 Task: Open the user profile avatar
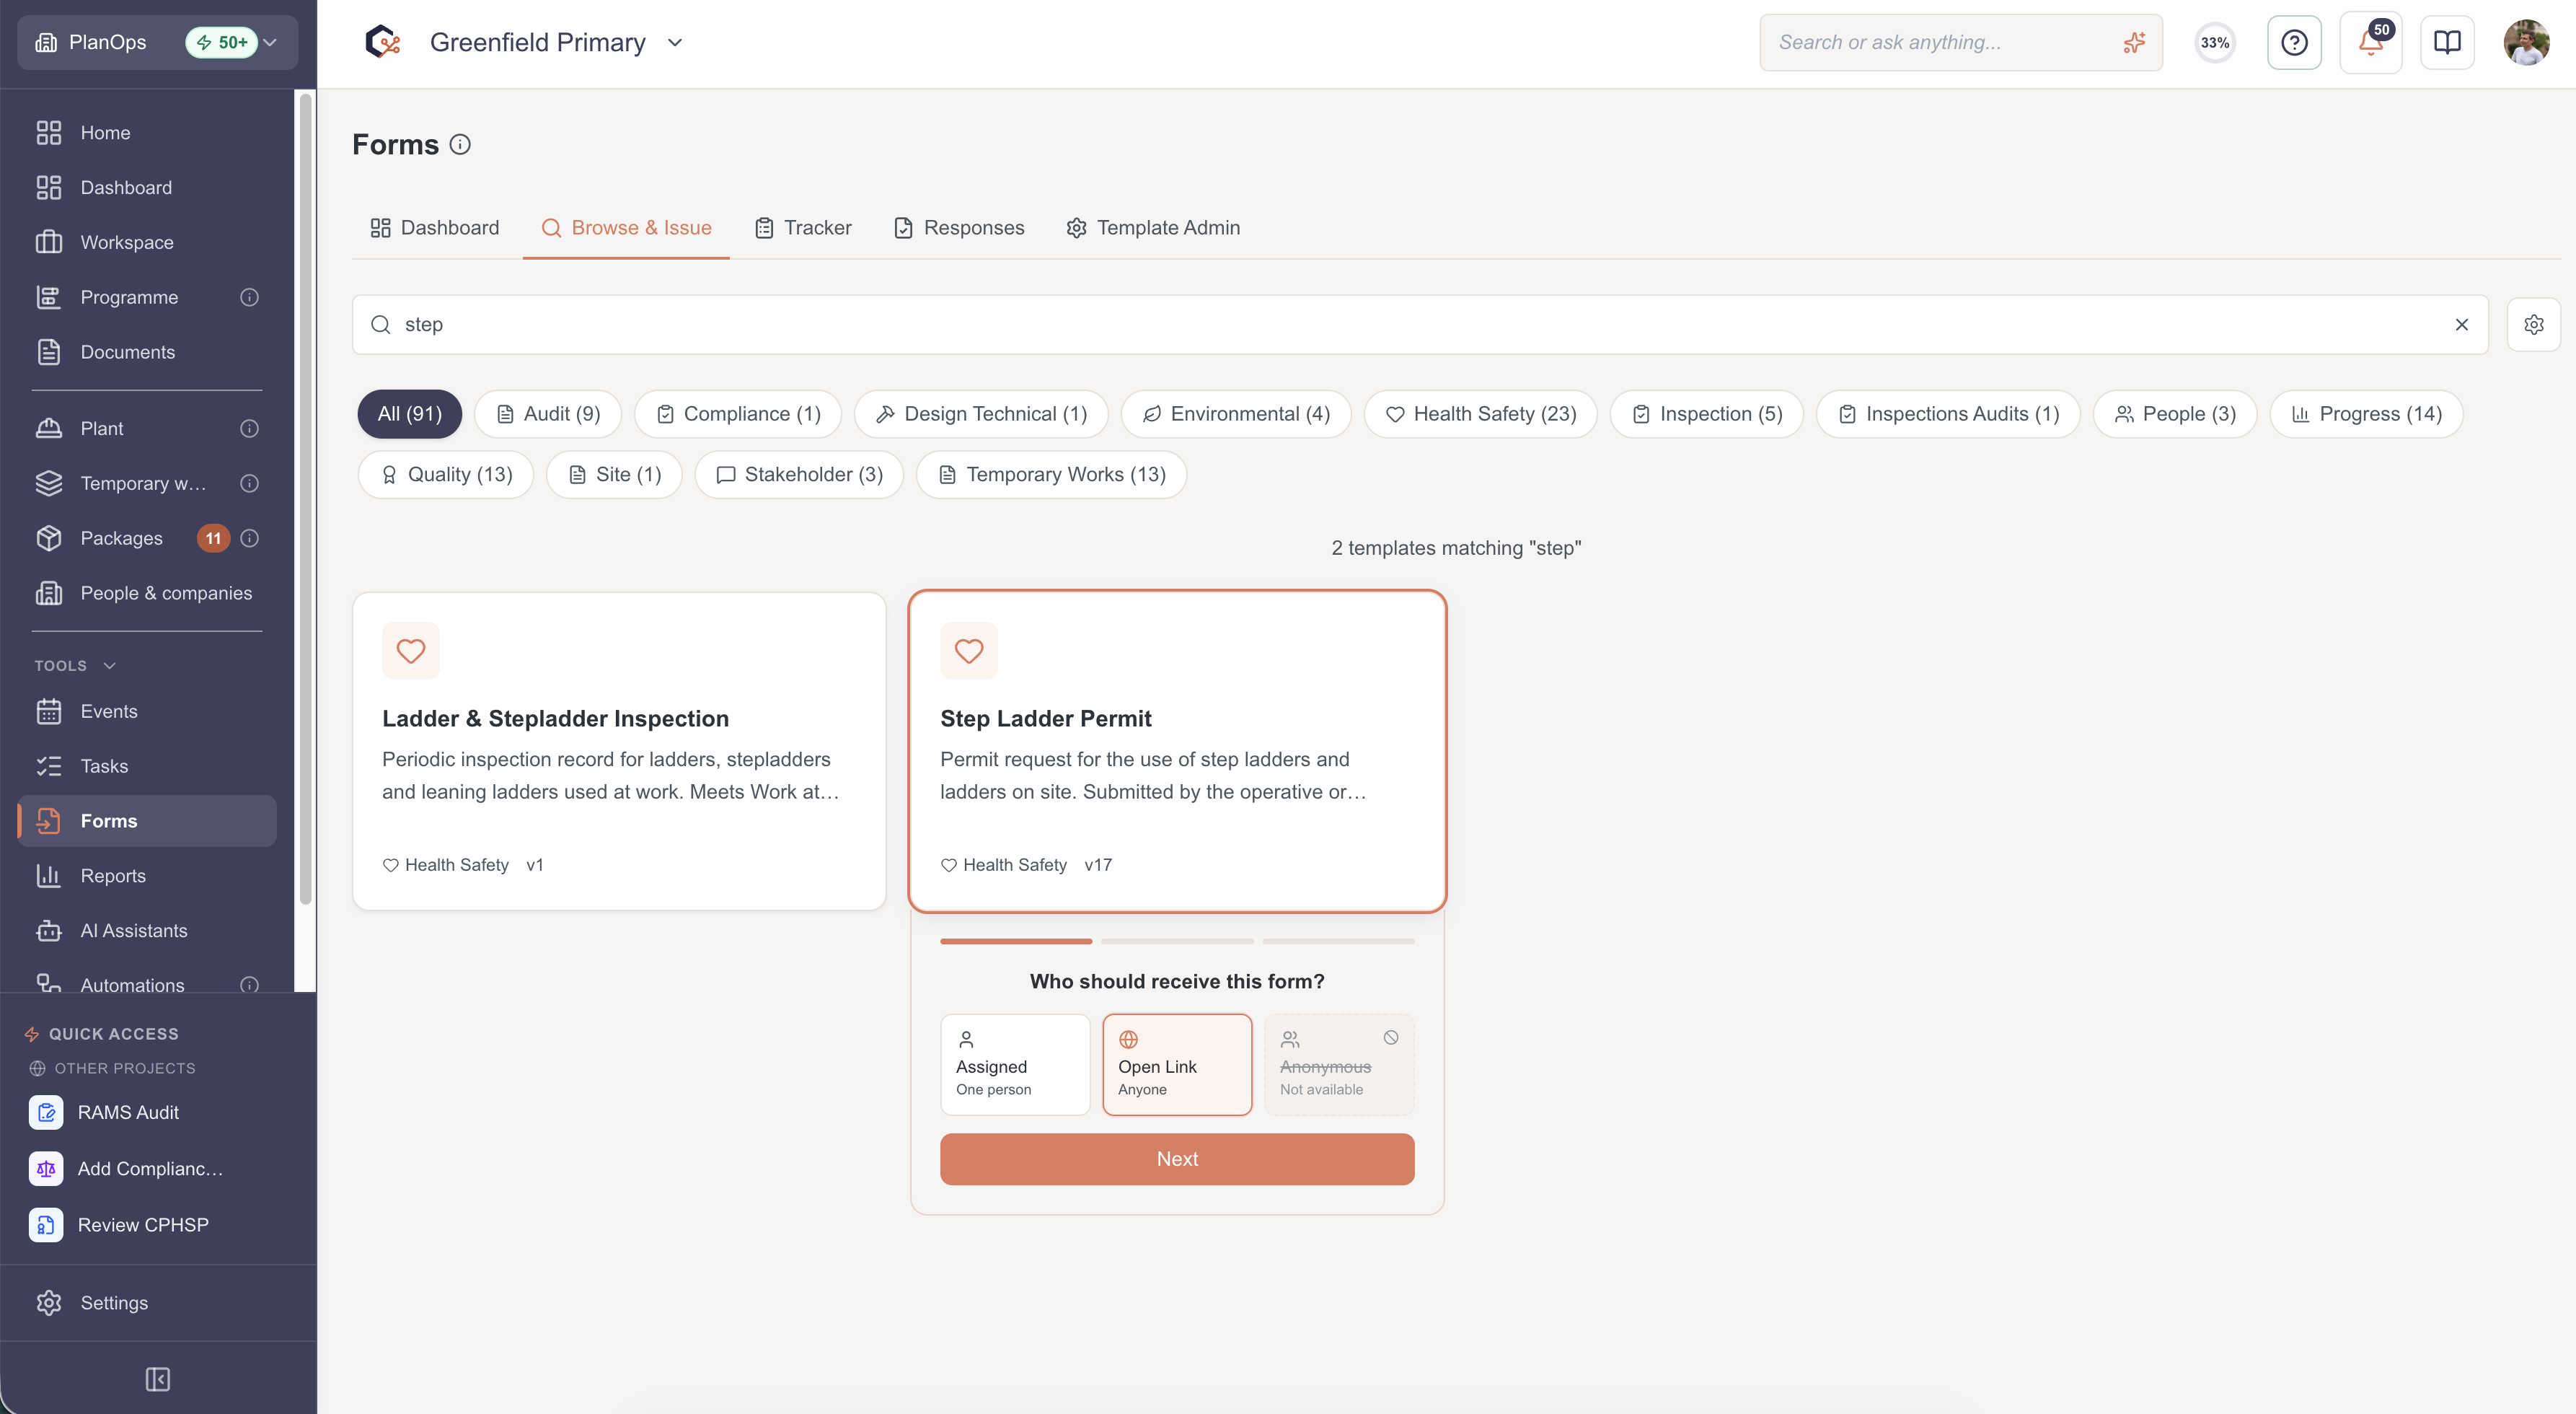point(2526,42)
